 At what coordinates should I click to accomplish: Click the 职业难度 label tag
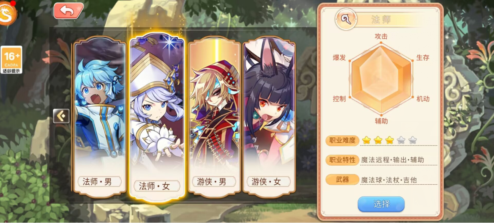tap(342, 141)
